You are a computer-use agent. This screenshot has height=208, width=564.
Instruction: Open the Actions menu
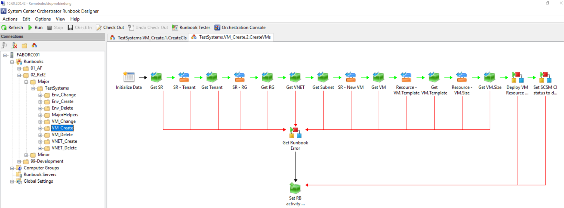[10, 19]
